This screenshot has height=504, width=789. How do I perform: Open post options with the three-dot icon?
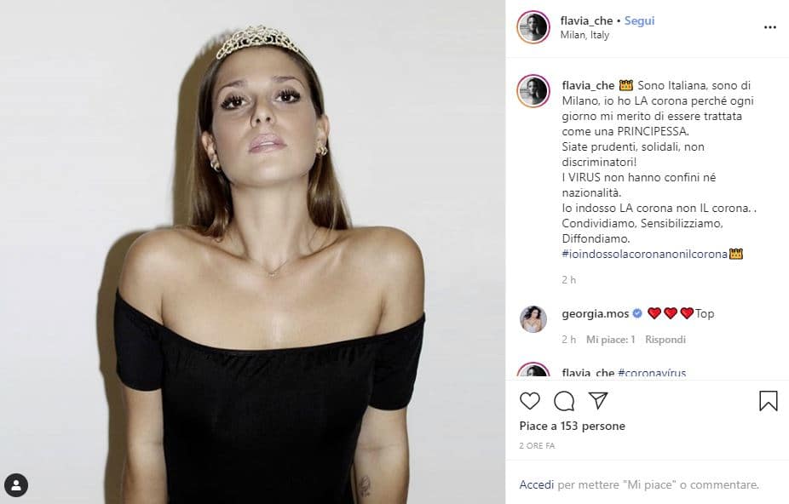769,27
